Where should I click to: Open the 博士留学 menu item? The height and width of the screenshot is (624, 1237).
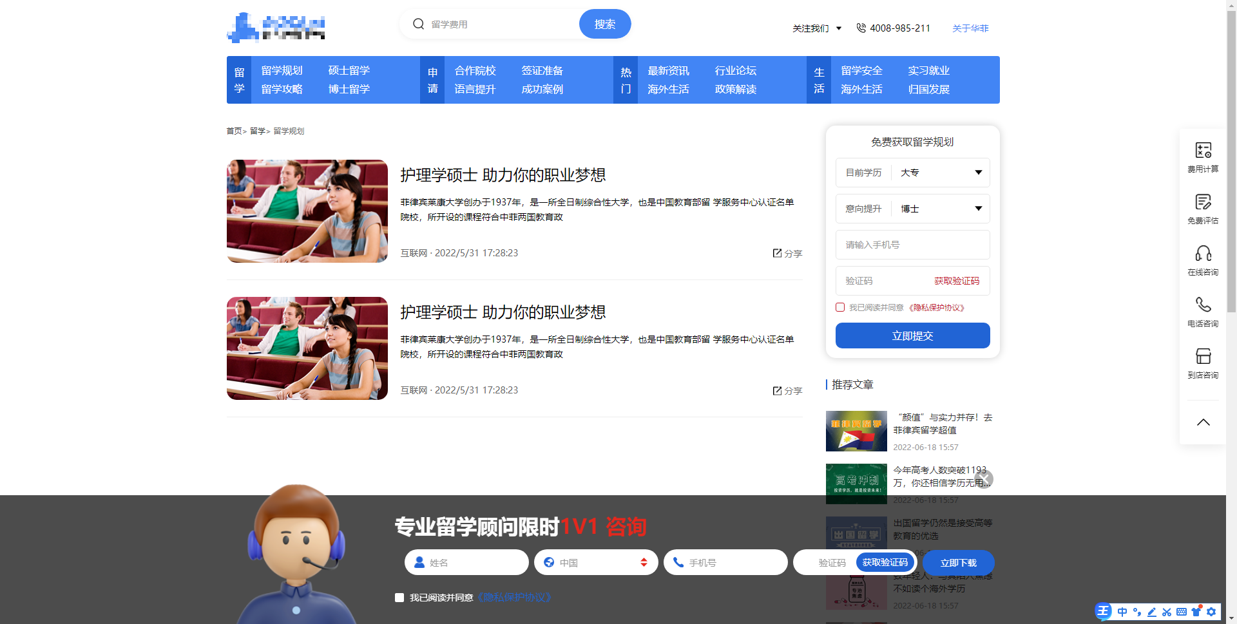349,89
